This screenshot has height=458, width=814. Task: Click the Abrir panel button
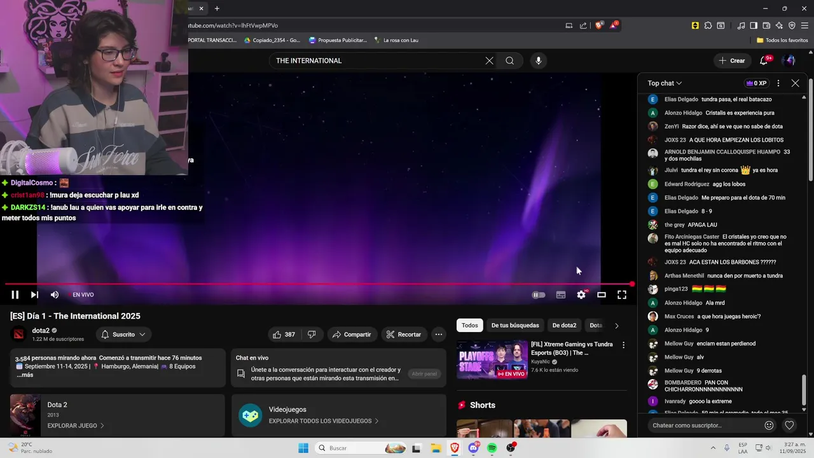click(x=424, y=374)
